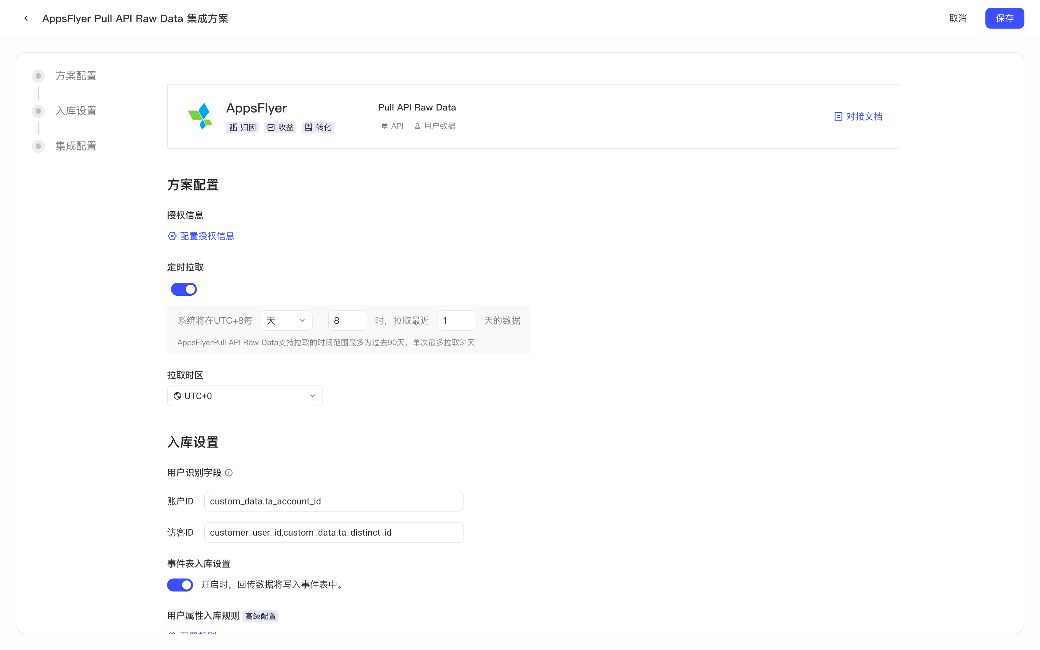This screenshot has width=1040, height=650.
Task: Toggle the 定时拉取 switch off
Action: (184, 289)
